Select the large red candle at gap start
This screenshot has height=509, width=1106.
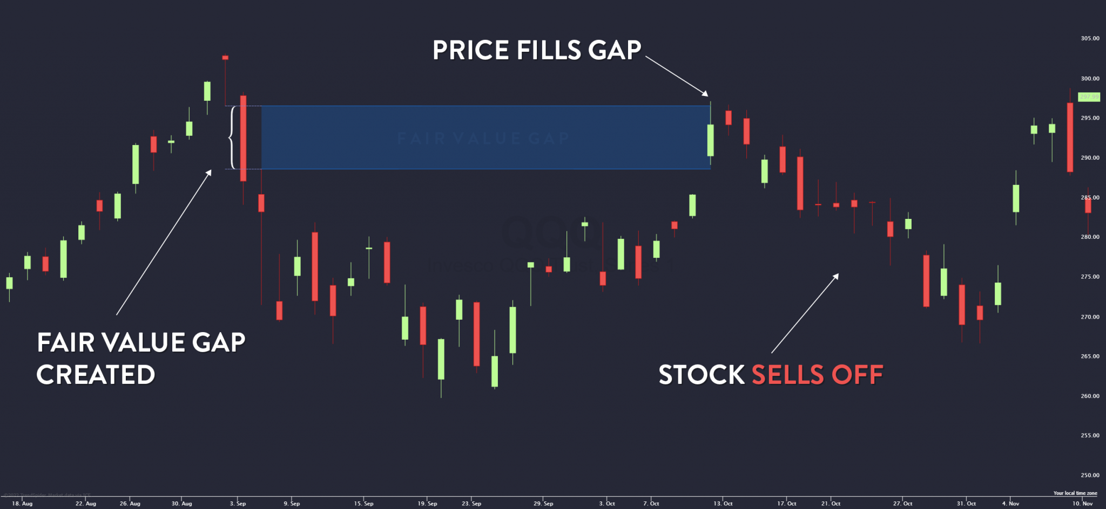point(244,139)
